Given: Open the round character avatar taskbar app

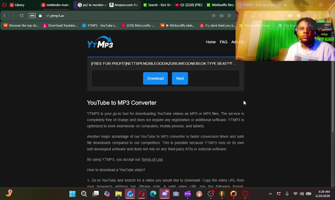Looking at the screenshot, I should pyautogui.click(x=199, y=194).
